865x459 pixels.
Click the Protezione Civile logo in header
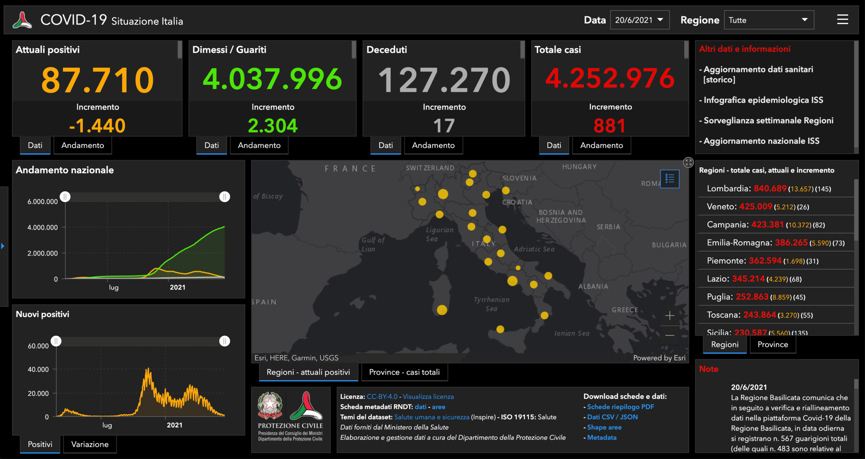tap(22, 20)
